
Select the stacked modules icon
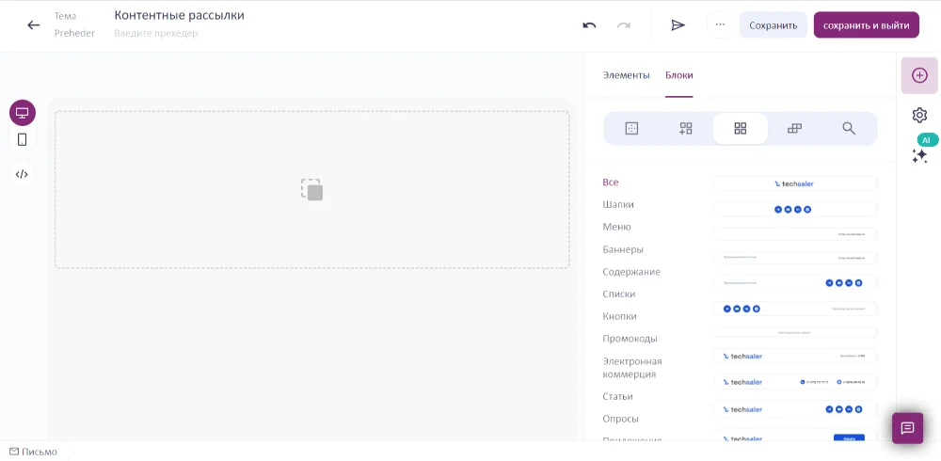coord(794,128)
